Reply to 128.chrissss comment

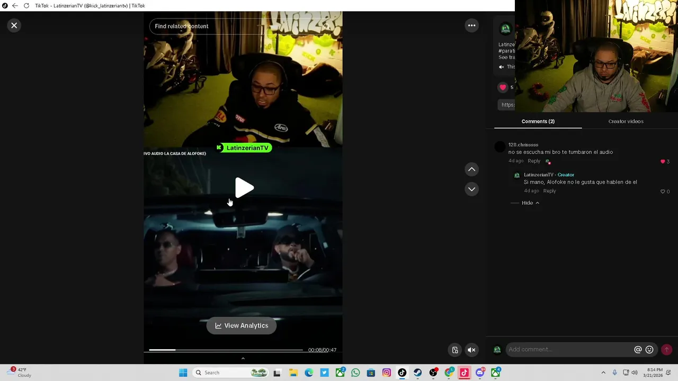tap(534, 161)
